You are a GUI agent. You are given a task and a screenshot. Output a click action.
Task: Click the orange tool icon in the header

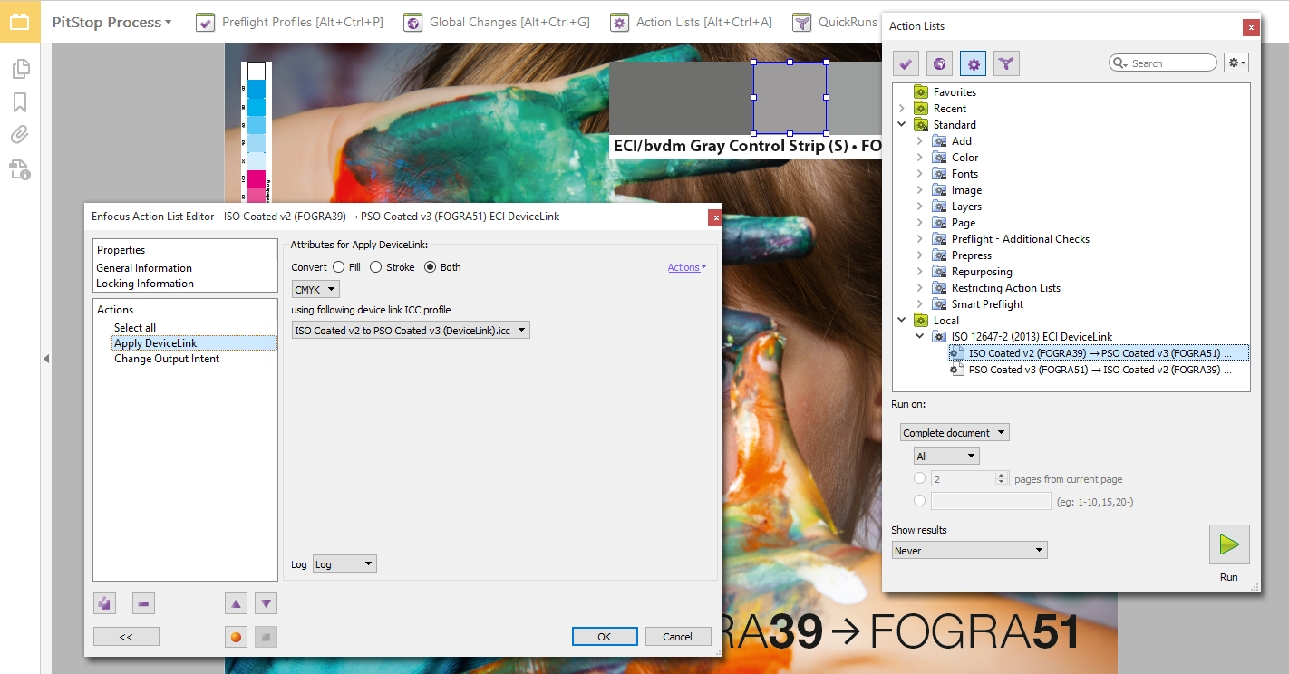click(20, 22)
